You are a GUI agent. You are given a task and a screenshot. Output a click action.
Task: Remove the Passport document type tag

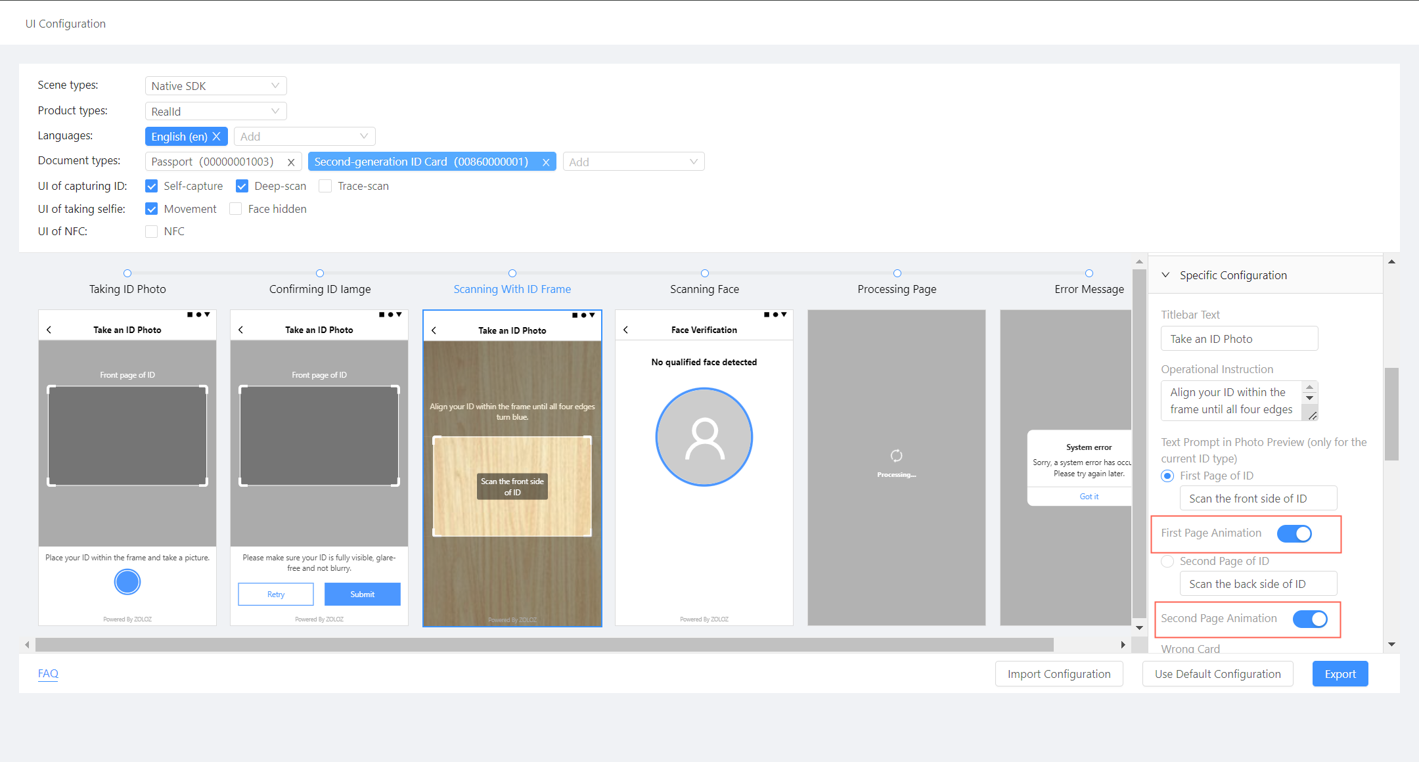click(291, 162)
